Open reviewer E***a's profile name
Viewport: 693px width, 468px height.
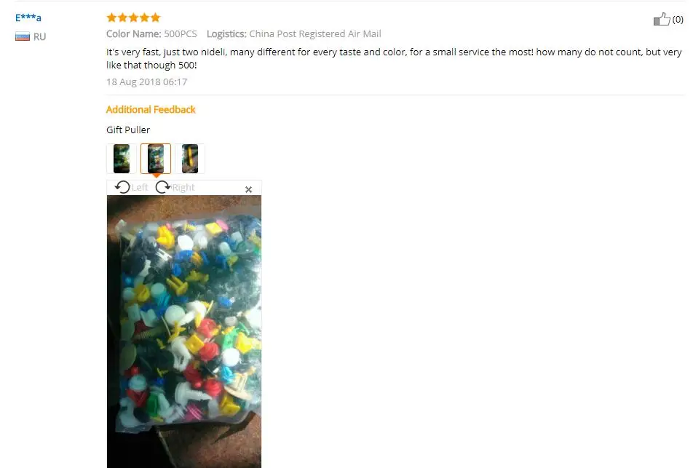[28, 17]
